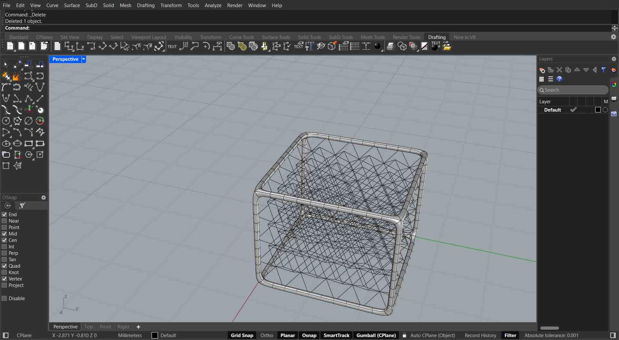This screenshot has width=619, height=340.
Task: Toggle Record History in status bar
Action: tap(480, 335)
